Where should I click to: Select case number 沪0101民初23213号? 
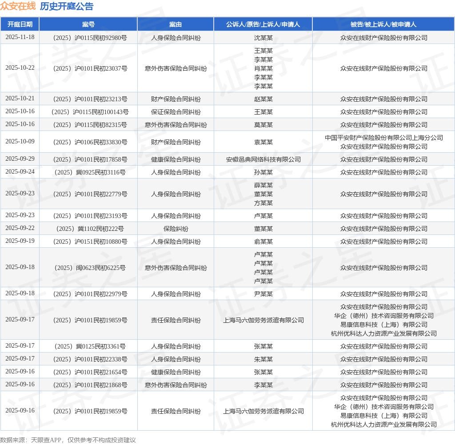[x=90, y=99]
